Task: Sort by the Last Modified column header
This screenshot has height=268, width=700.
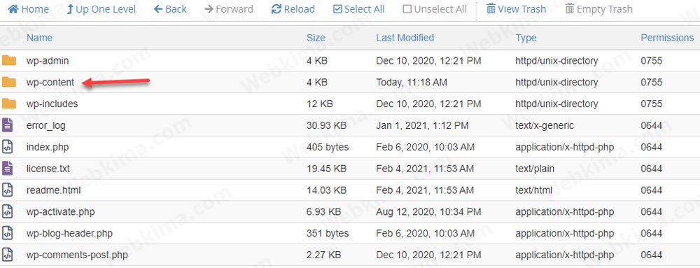Action: tap(405, 38)
